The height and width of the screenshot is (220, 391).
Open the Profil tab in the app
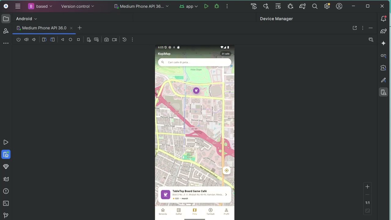pos(226,211)
